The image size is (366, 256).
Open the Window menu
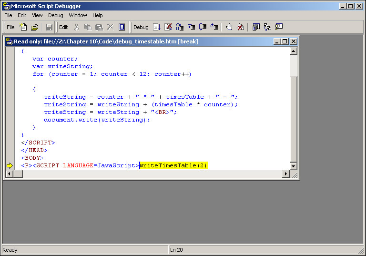pyautogui.click(x=78, y=15)
